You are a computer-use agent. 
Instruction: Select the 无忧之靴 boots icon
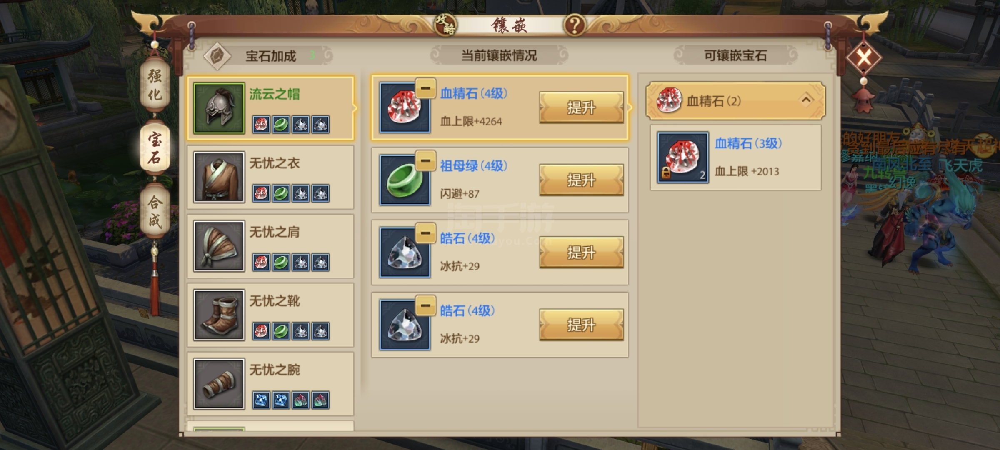(x=219, y=315)
